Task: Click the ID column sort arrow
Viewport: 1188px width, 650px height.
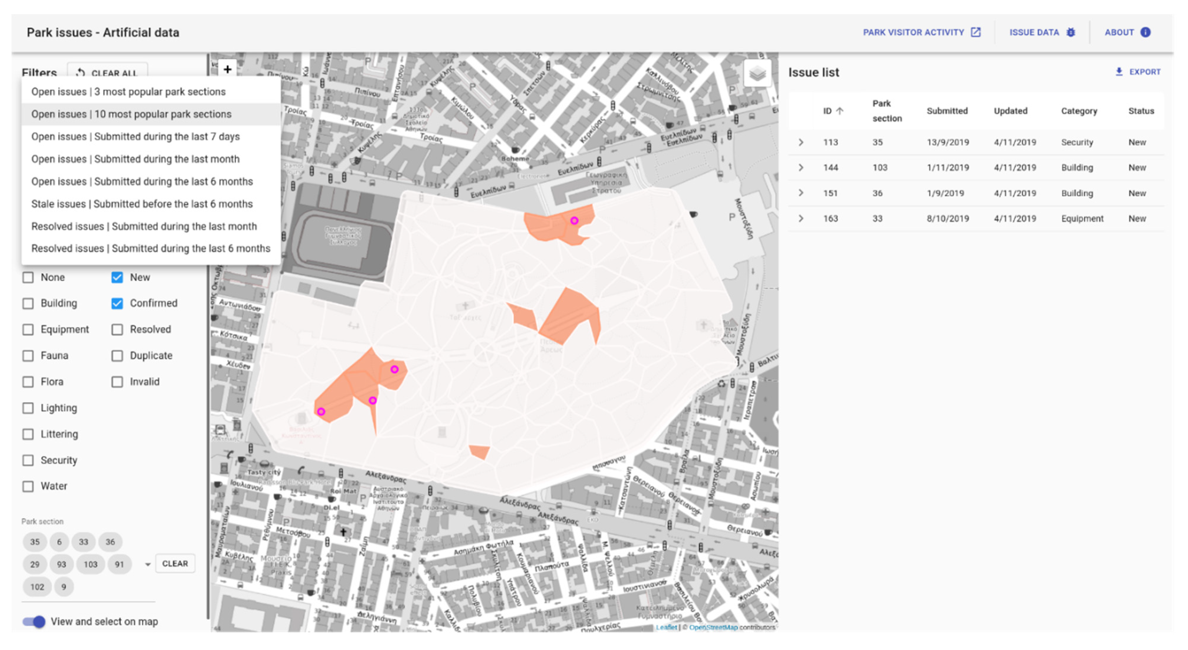Action: pyautogui.click(x=840, y=111)
